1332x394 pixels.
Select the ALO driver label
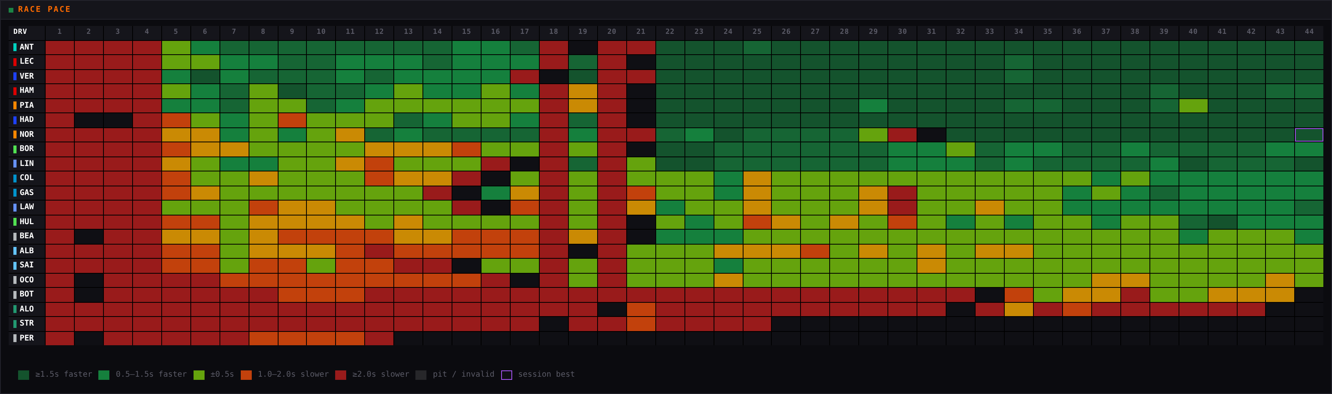tap(26, 309)
